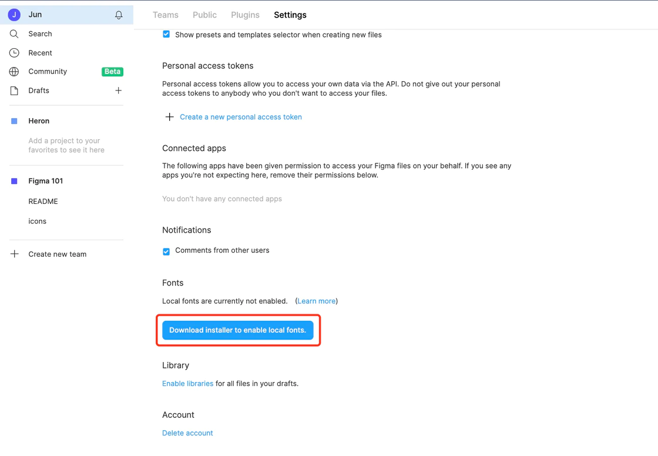Image resolution: width=658 pixels, height=456 pixels.
Task: Click Download installer to enable local fonts
Action: coord(238,330)
